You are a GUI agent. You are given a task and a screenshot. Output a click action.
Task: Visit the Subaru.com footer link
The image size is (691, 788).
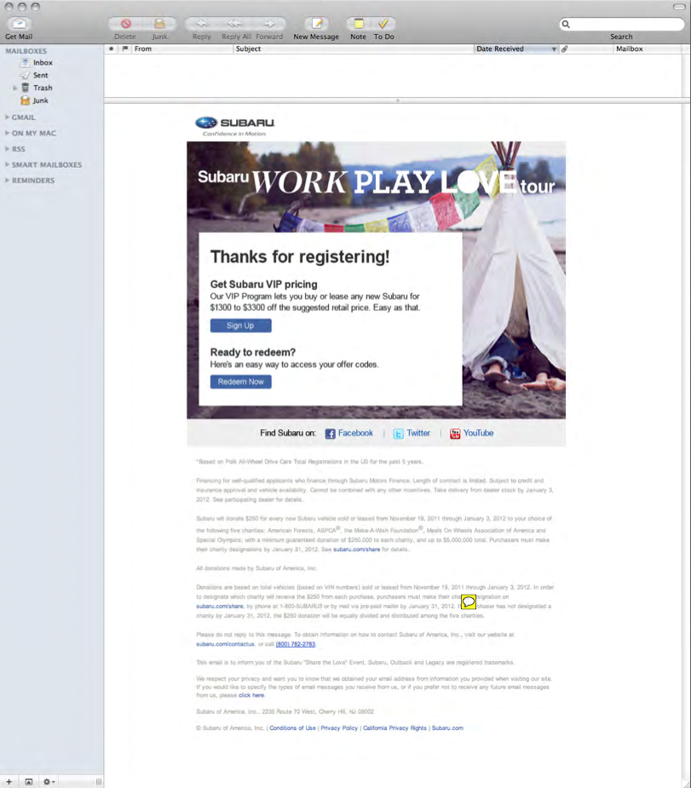coord(447,728)
